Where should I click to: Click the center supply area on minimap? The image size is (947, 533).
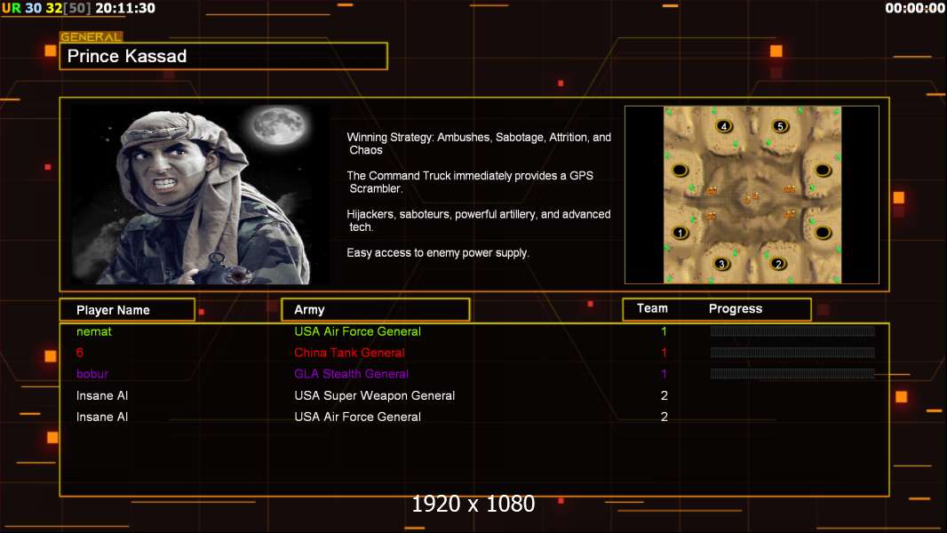[x=752, y=197]
